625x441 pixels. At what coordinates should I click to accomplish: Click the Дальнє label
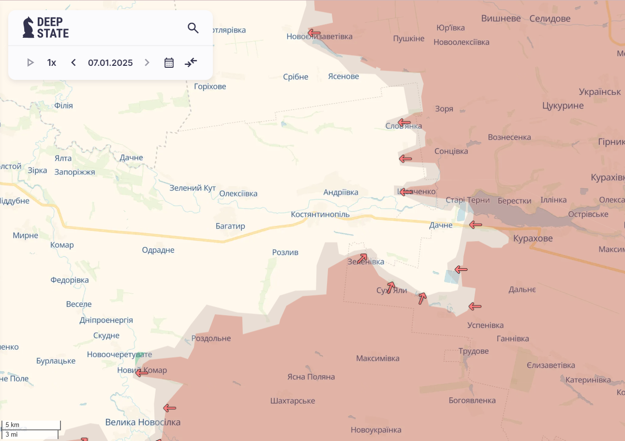point(522,289)
